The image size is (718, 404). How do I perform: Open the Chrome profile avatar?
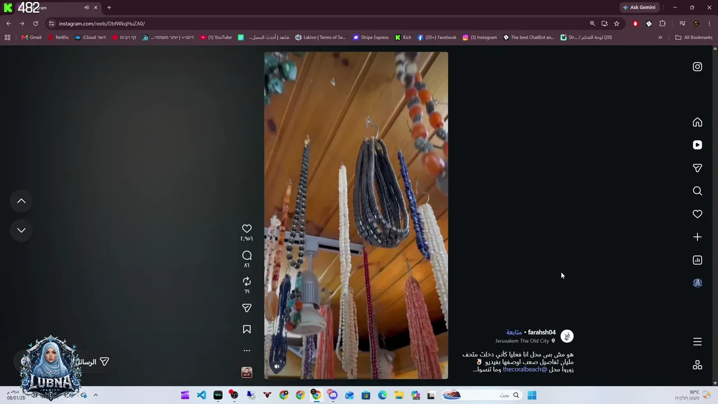tap(696, 24)
